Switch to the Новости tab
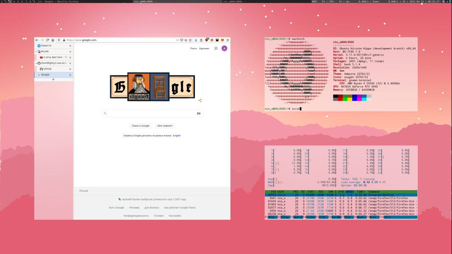Screen dimensions: 452x254 54,46
